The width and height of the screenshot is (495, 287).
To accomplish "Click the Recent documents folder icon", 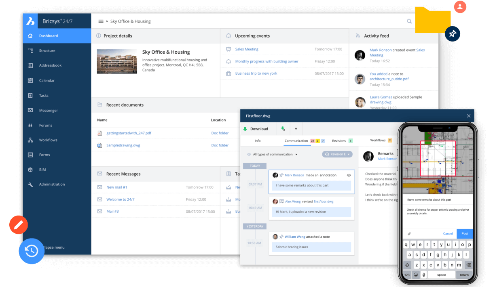I will 99,105.
